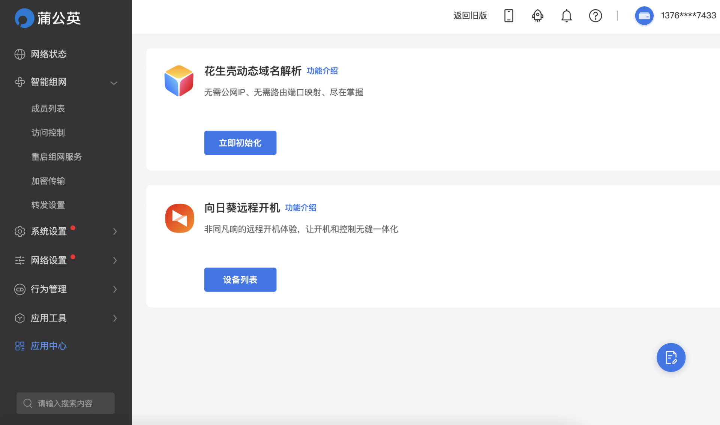Click the mobile app download icon
720x425 pixels.
click(x=508, y=16)
